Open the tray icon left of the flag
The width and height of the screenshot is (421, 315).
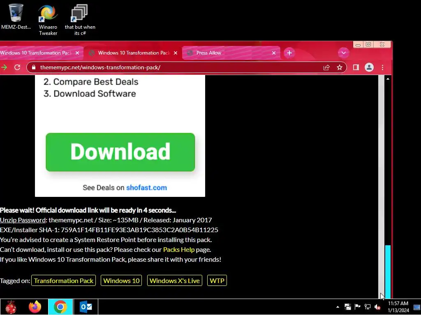tap(348, 307)
